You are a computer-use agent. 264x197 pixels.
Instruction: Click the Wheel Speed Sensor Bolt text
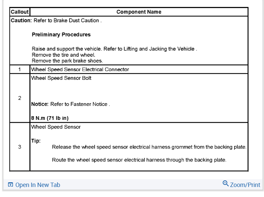click(61, 78)
